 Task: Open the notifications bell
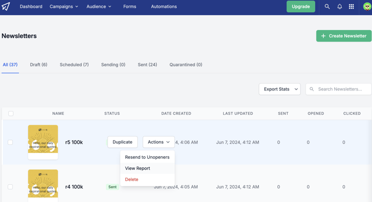340,6
